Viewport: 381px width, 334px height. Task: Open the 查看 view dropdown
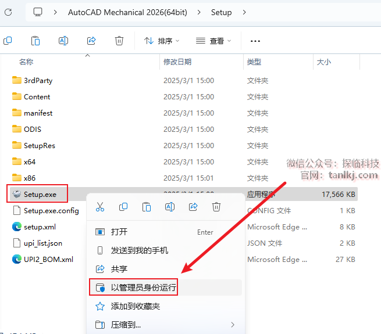[213, 41]
